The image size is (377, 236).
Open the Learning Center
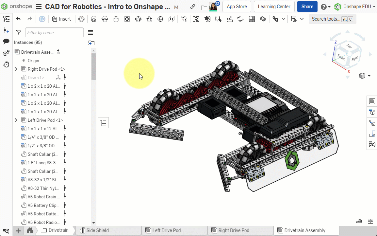point(274,7)
